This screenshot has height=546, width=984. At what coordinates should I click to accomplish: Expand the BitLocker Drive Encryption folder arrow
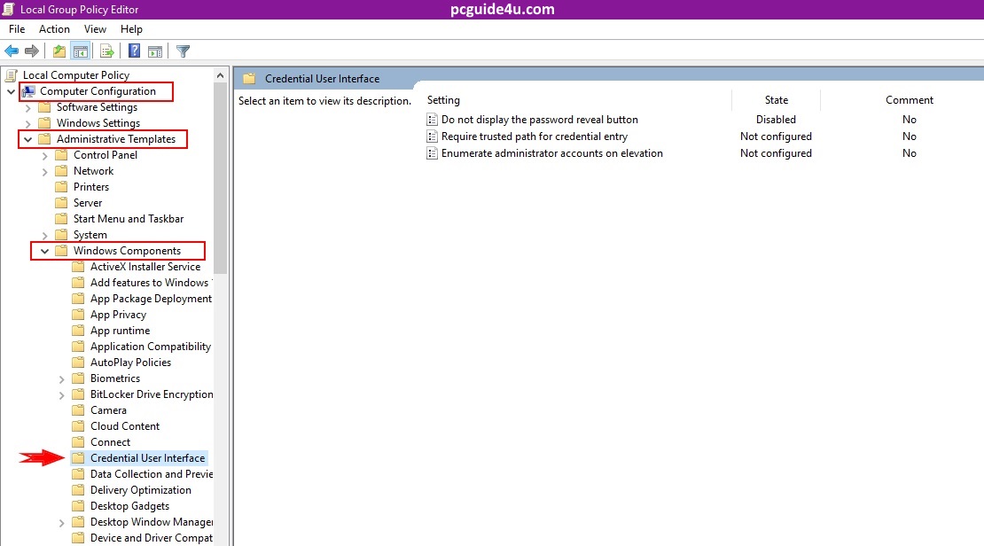pos(61,394)
